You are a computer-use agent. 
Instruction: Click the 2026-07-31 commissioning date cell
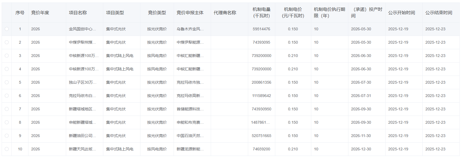(x=361, y=96)
